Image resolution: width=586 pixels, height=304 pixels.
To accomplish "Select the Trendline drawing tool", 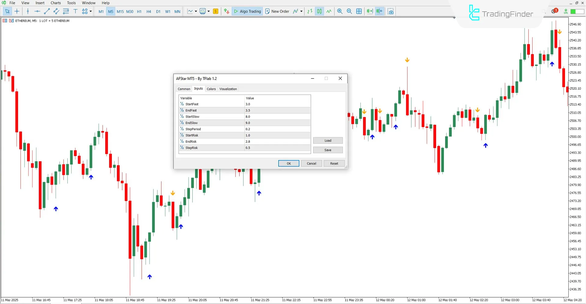I will pyautogui.click(x=47, y=11).
